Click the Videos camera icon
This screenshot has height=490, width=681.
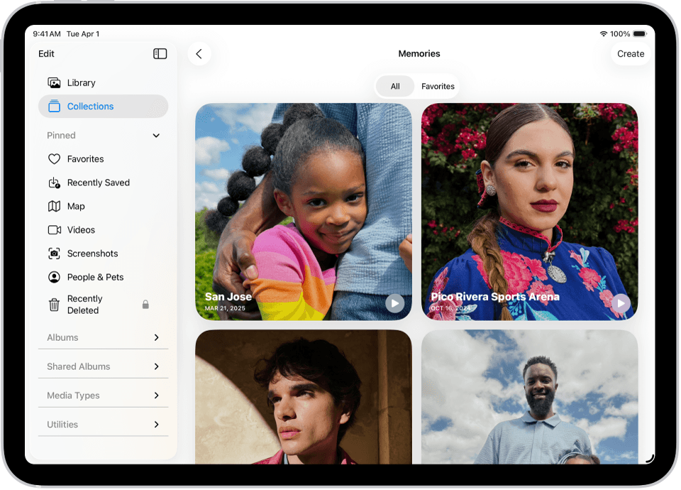coord(55,229)
